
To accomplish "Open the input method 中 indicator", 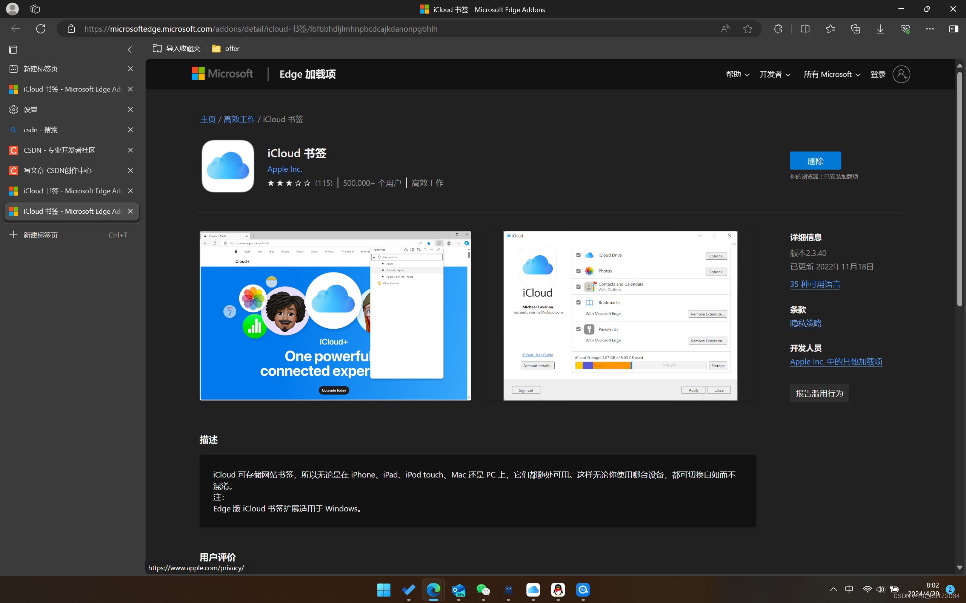I will [849, 589].
